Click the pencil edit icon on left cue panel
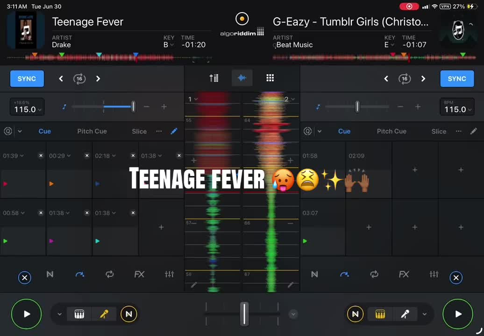This screenshot has width=484, height=336. click(x=174, y=131)
